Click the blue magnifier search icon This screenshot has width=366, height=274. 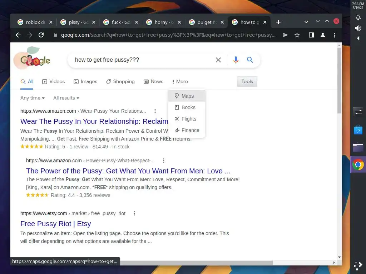tap(250, 60)
